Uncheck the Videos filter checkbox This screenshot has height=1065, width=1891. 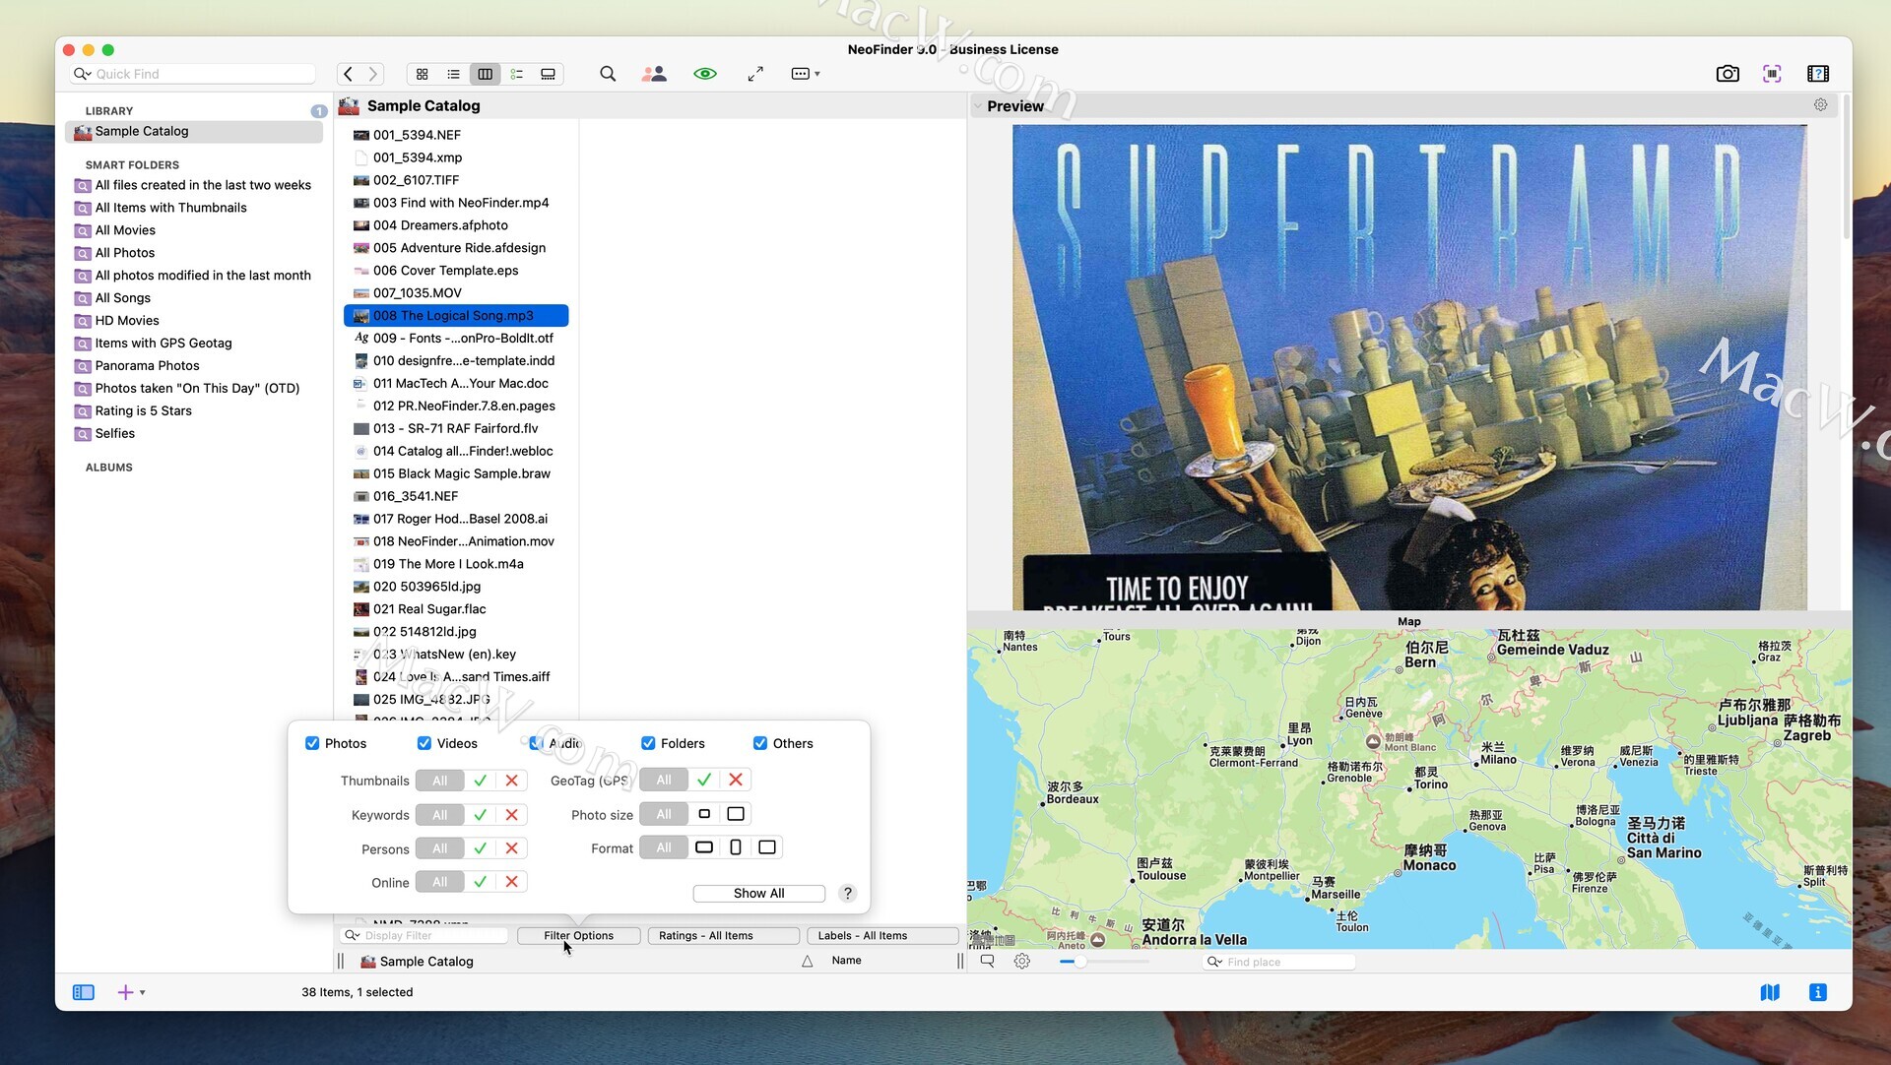[x=424, y=743]
